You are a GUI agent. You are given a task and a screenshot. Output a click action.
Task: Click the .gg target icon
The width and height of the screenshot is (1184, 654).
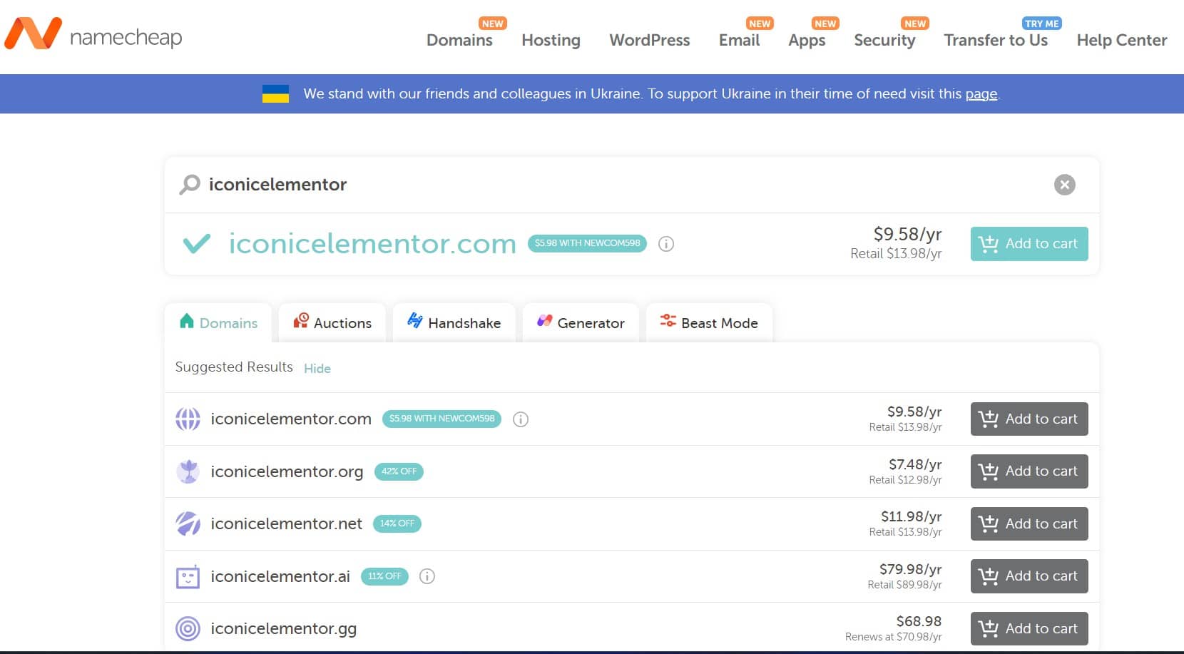[x=188, y=628]
